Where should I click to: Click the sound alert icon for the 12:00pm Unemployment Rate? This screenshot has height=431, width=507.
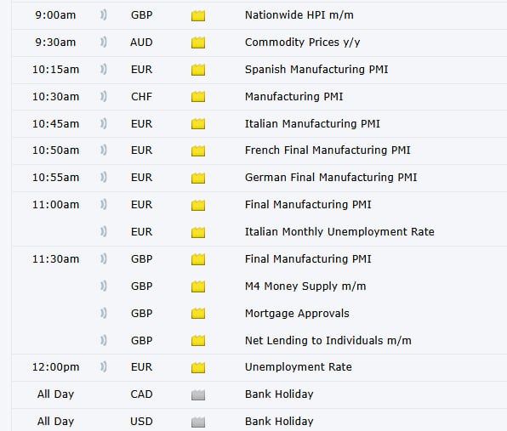[103, 367]
